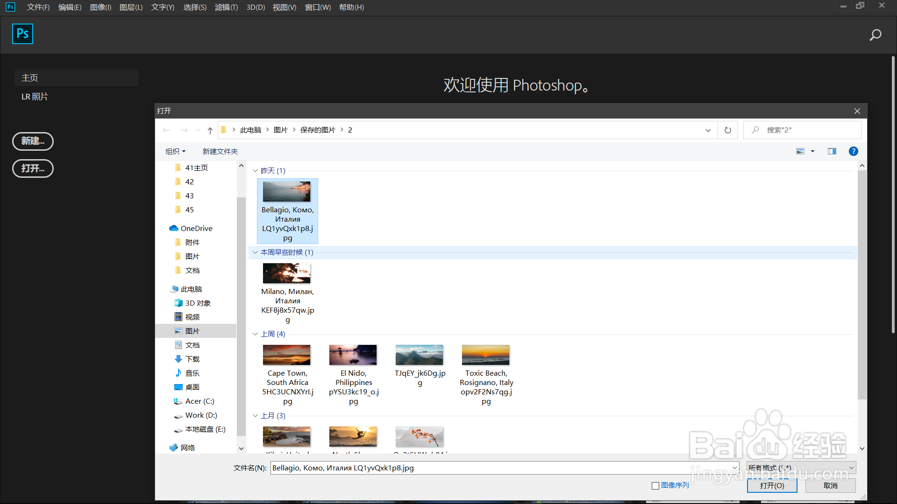The height and width of the screenshot is (504, 897).
Task: Open 桌面 folder in sidebar
Action: pyautogui.click(x=192, y=387)
